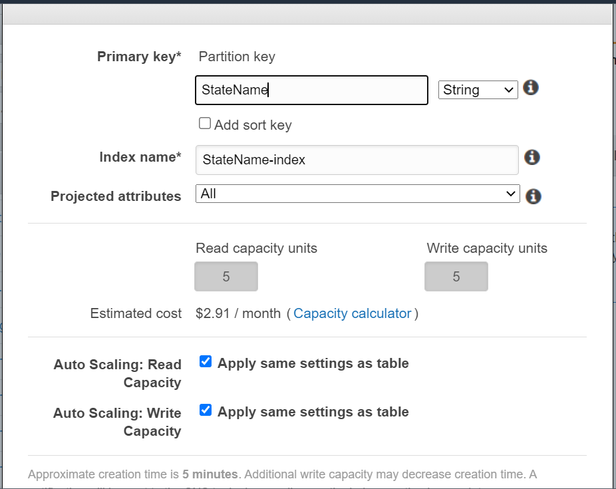The height and width of the screenshot is (489, 616).
Task: Click the Primary key label
Action: pyautogui.click(x=139, y=57)
